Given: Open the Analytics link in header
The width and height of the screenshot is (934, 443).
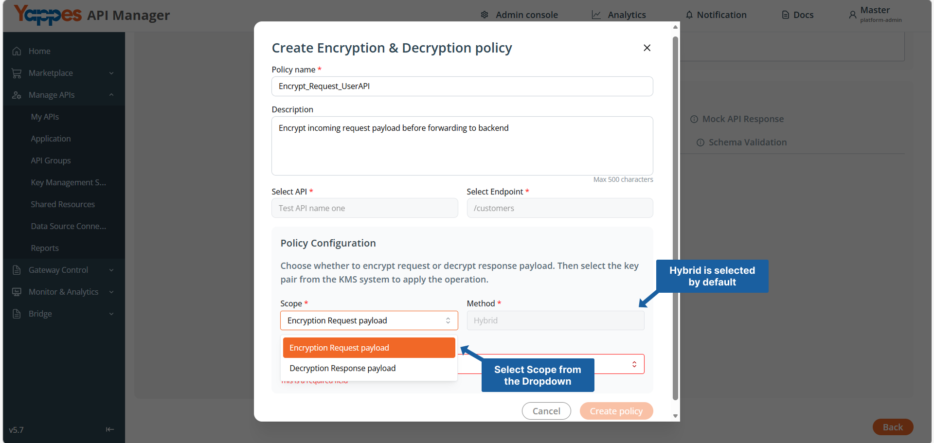Looking at the screenshot, I should [x=627, y=15].
